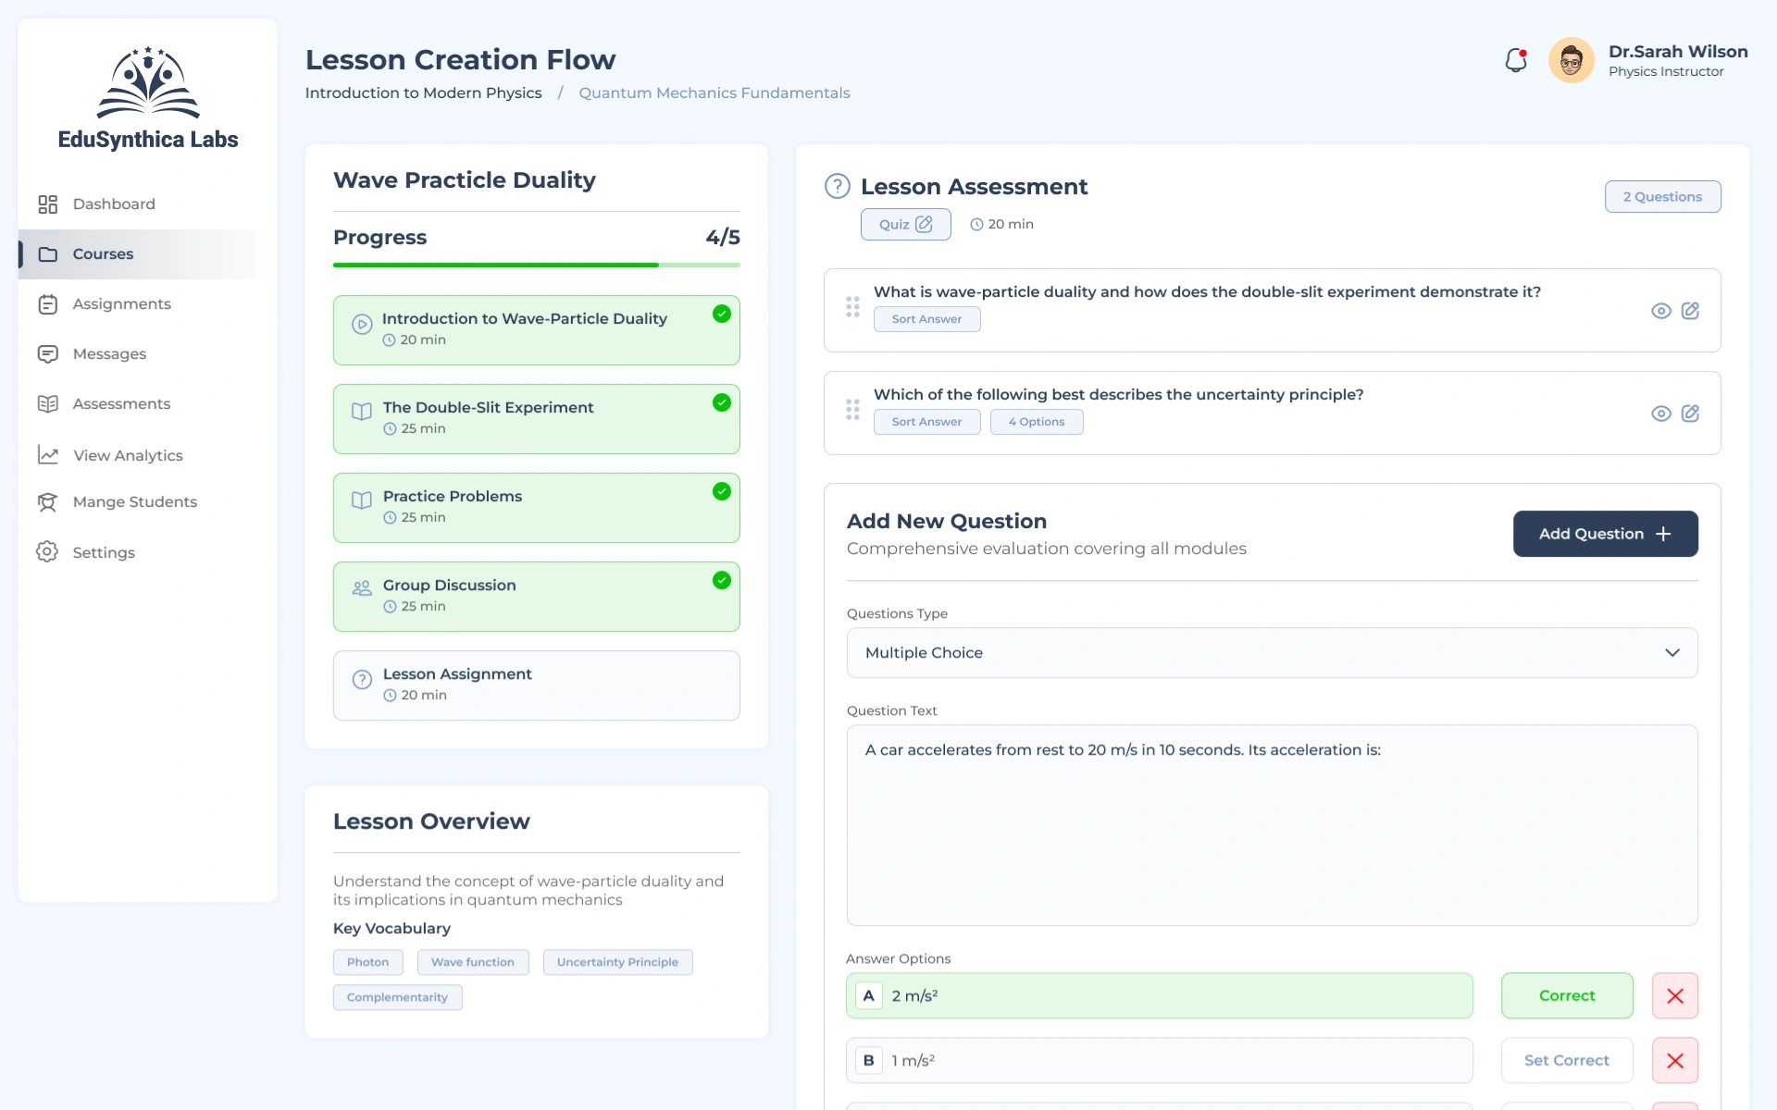
Task: Follow Introduction to Modern Physics breadcrumb link
Action: coord(423,93)
